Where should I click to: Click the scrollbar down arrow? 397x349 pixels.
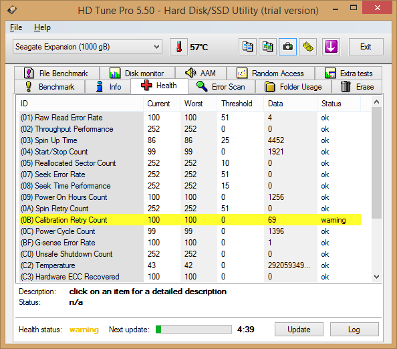click(377, 277)
